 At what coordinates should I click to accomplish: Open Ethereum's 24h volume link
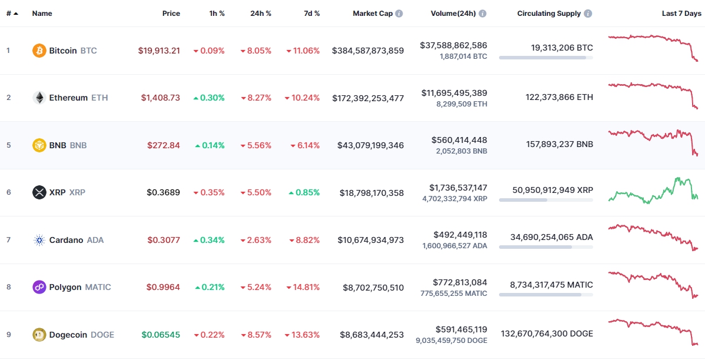click(x=454, y=93)
